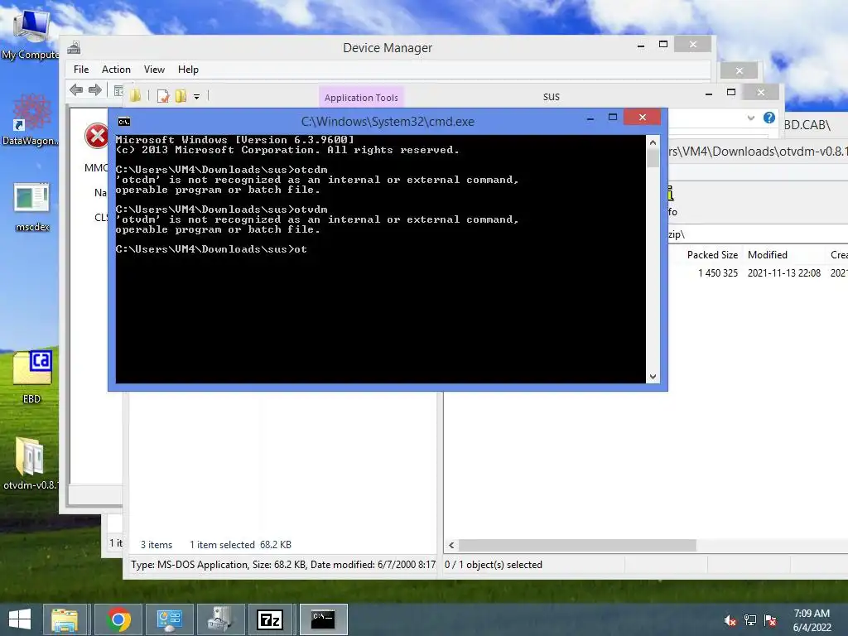Image resolution: width=848 pixels, height=636 pixels.
Task: Select the mscdex desktop icon
Action: [x=32, y=208]
